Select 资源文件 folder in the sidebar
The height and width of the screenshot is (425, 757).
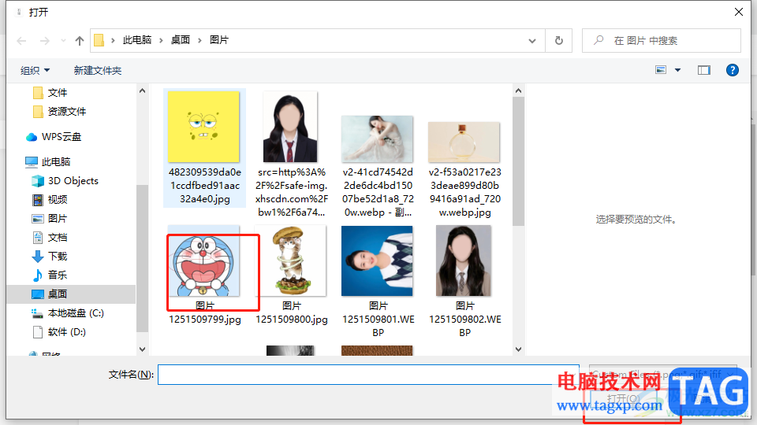point(59,112)
